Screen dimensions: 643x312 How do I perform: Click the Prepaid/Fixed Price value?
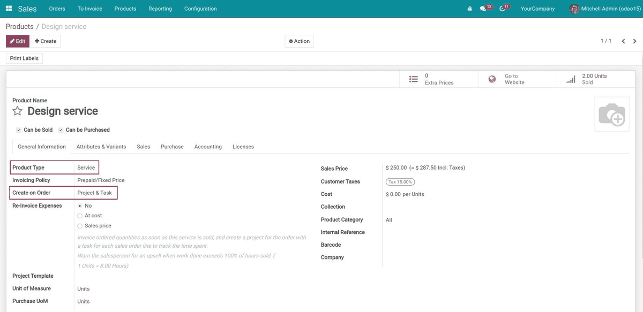click(101, 180)
